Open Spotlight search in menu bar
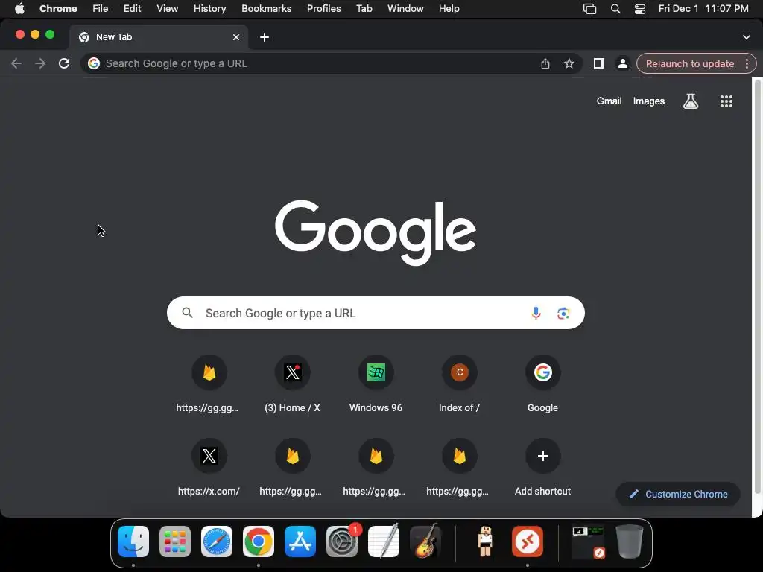763x572 pixels. pos(615,9)
